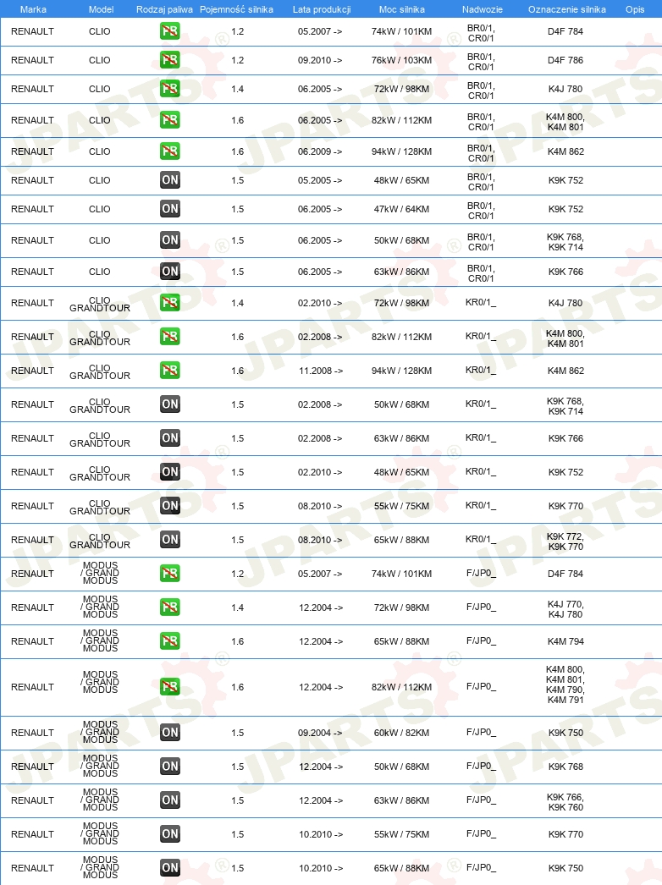Viewport: 662px width, 885px height.
Task: Click the petrol icon in the Clio D4F 784 row
Action: (x=170, y=31)
